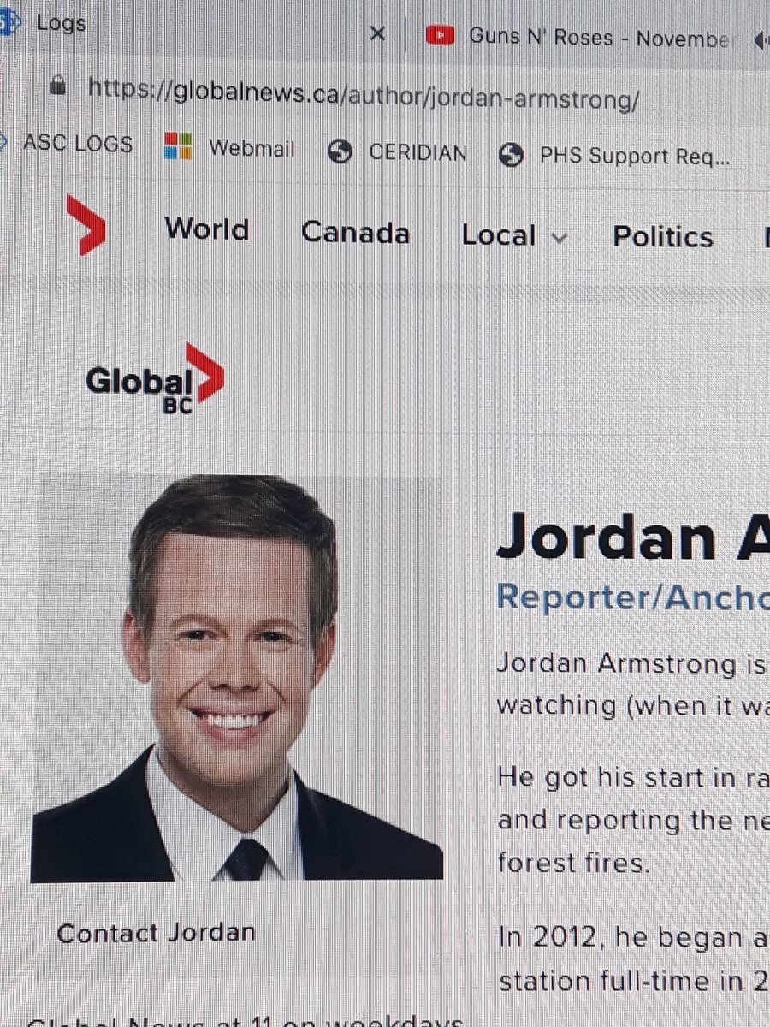Image resolution: width=770 pixels, height=1027 pixels.
Task: Click the globe icon beside CERIDIAN
Action: click(341, 151)
